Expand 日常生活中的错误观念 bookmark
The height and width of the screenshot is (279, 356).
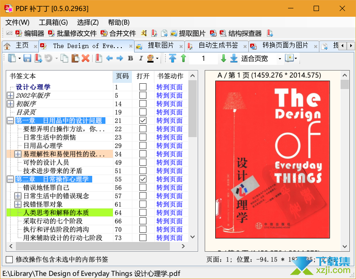[x=18, y=196]
